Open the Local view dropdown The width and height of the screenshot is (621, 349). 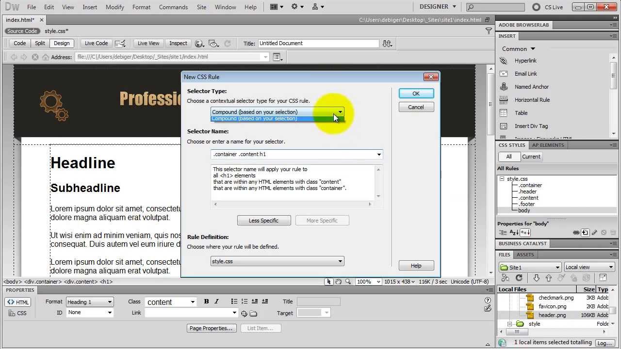coord(589,267)
